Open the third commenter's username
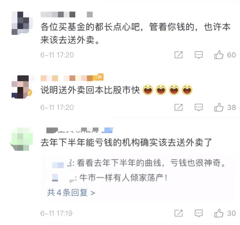This screenshot has height=225, width=240. tap(72, 130)
